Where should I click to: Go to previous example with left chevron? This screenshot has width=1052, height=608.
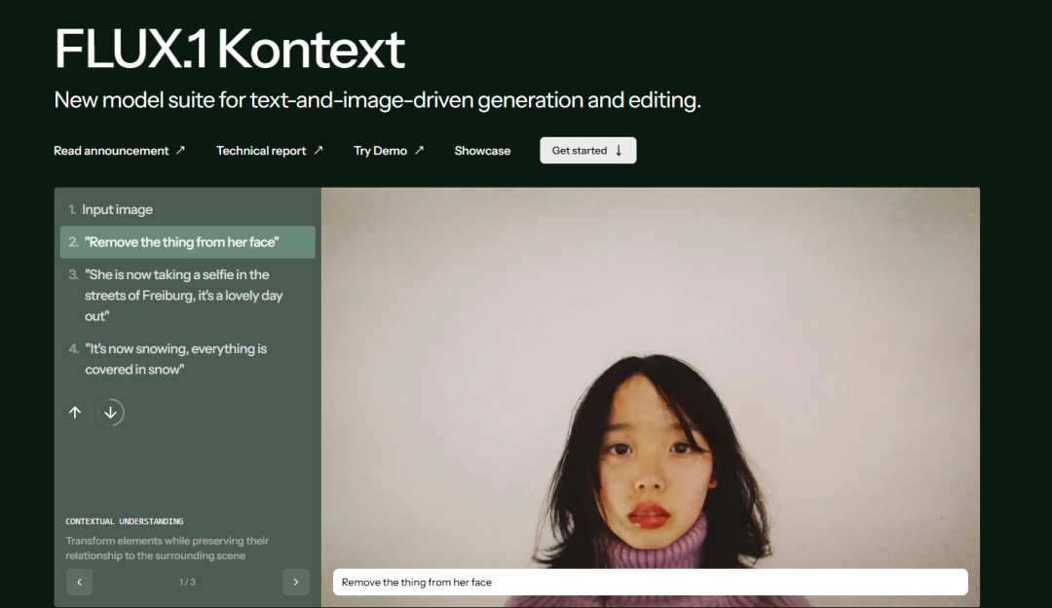(x=79, y=582)
